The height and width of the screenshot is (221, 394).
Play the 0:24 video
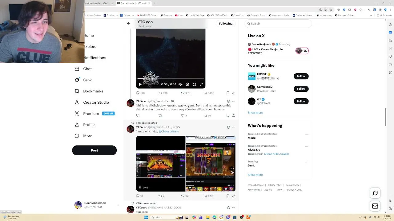140,84
